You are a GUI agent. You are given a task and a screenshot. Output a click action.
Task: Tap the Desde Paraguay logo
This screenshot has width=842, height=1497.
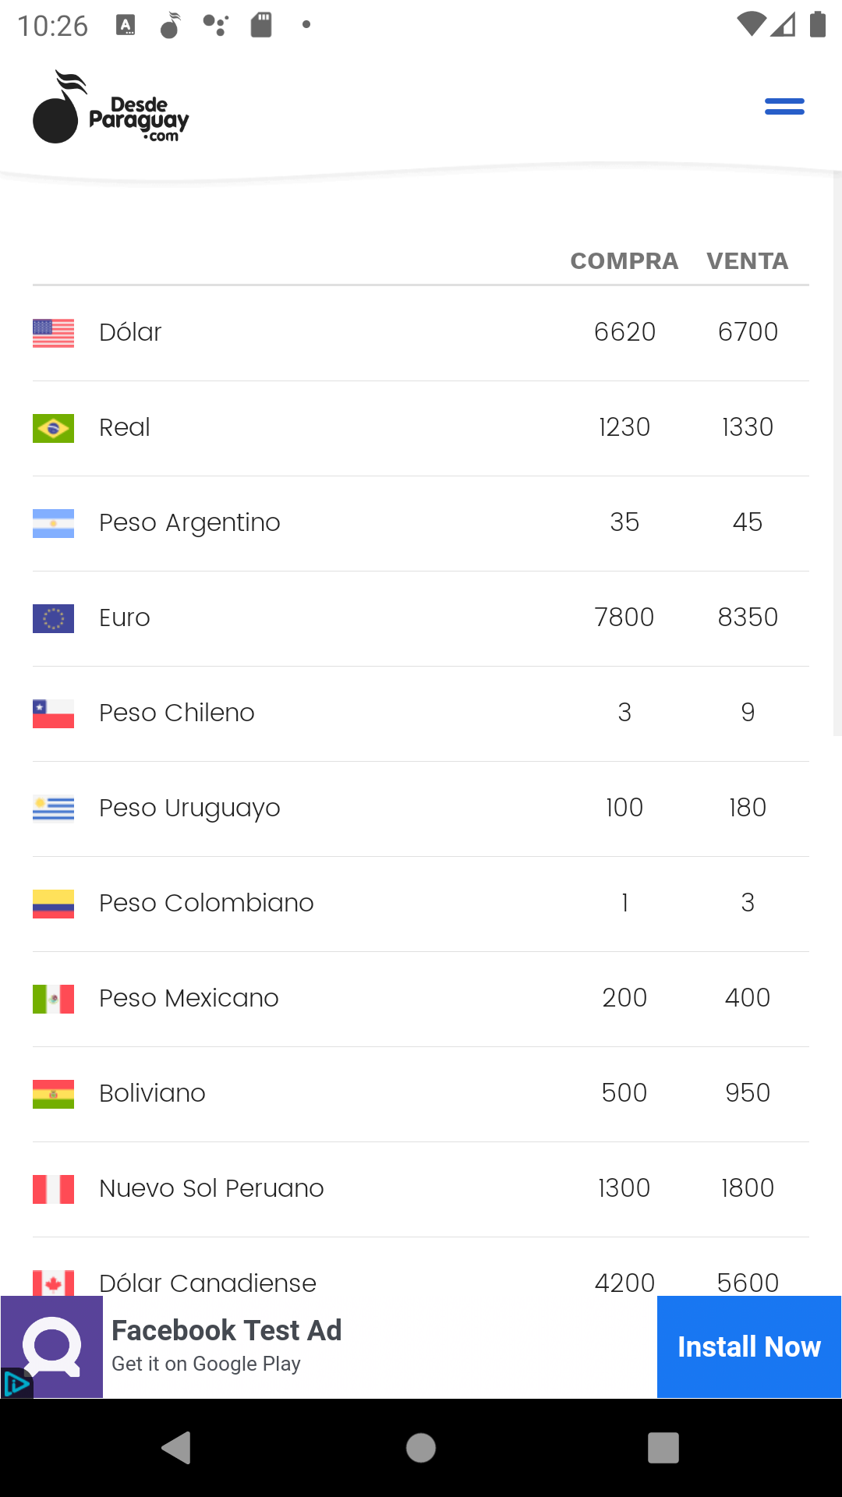[111, 108]
